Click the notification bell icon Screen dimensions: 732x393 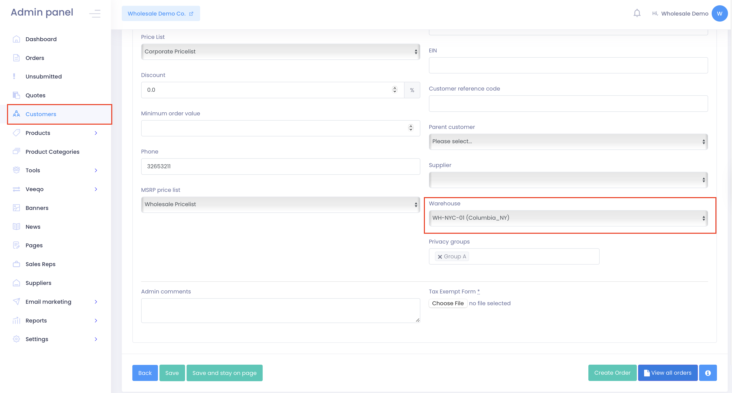click(x=637, y=13)
